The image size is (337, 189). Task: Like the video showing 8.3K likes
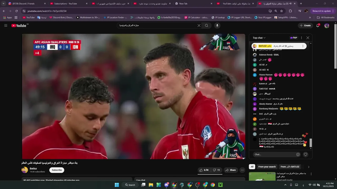click(x=204, y=170)
